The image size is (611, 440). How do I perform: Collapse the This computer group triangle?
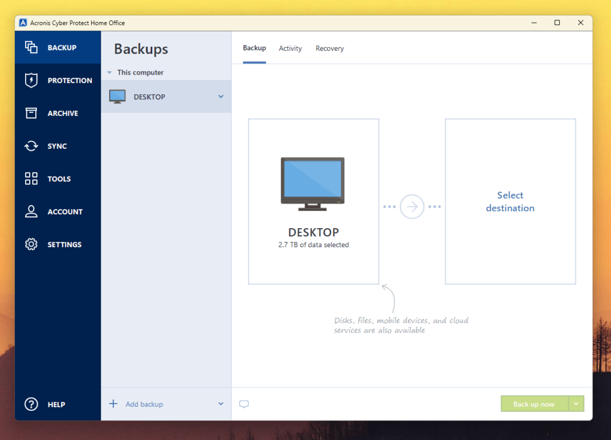pyautogui.click(x=109, y=73)
